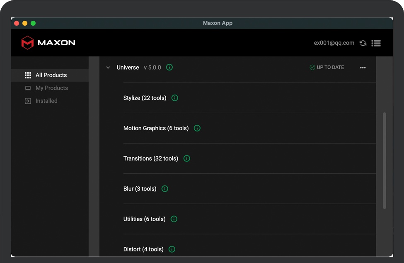Collapse the Universe product section
This screenshot has height=263, width=404.
(x=108, y=68)
